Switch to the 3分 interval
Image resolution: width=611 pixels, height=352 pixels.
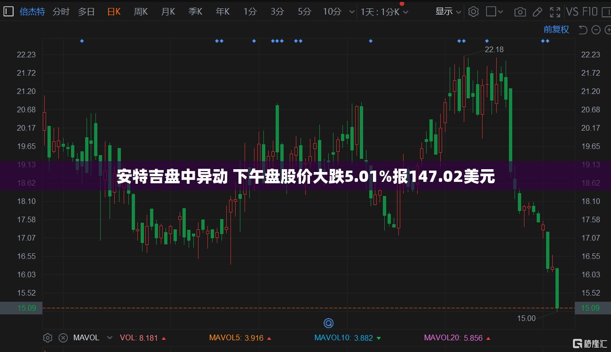coord(277,11)
